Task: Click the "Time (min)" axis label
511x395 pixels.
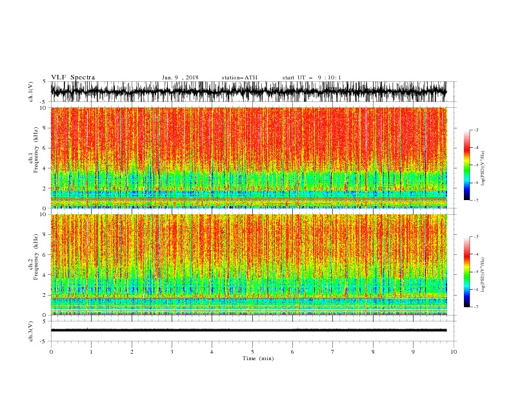Action: 258,358
